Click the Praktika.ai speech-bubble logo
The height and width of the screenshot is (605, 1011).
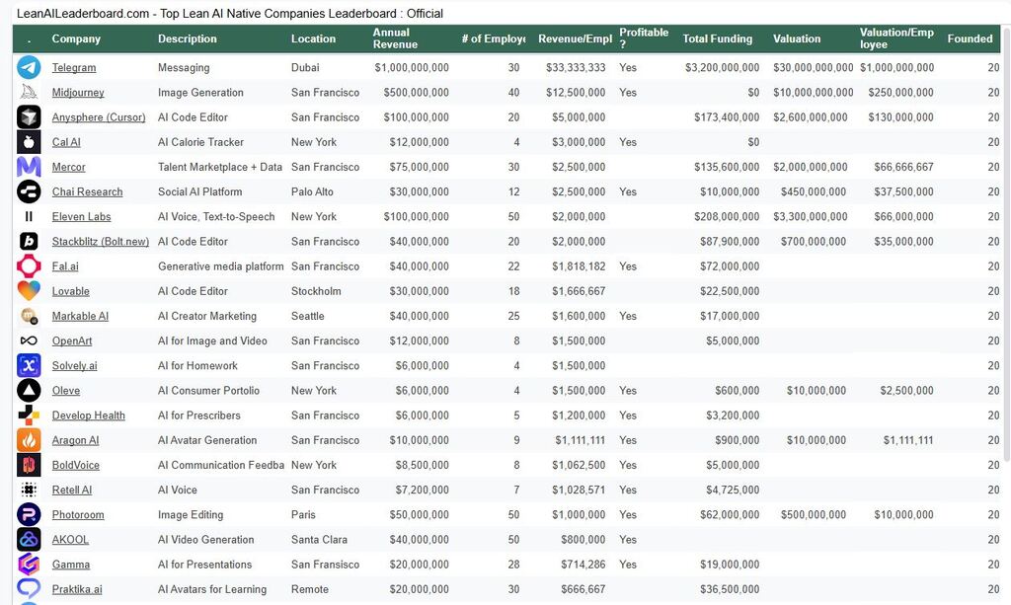[x=29, y=589]
